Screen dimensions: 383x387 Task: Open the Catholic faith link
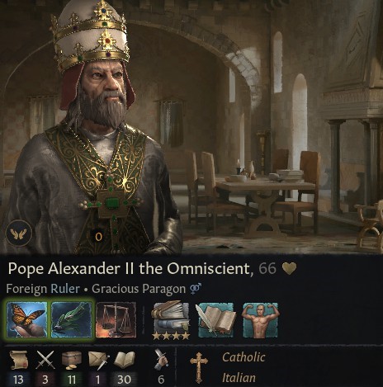tap(244, 357)
